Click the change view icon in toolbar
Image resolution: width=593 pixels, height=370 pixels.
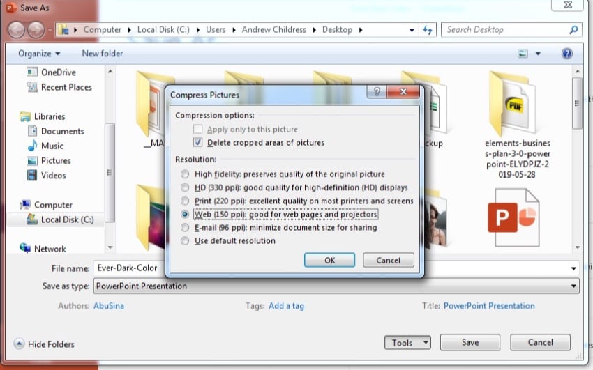pyautogui.click(x=523, y=54)
